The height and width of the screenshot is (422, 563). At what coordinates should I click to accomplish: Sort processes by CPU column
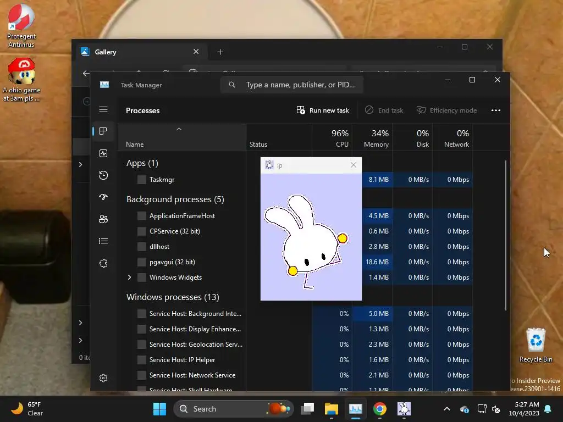coord(332,138)
